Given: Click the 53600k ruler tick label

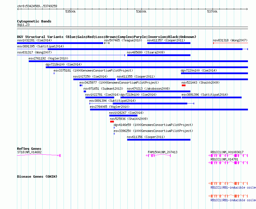Looking at the screenshot, I should click(x=141, y=12).
